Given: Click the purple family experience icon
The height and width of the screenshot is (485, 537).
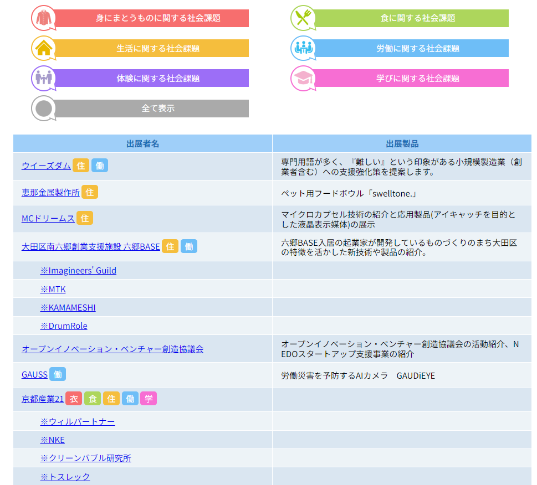Looking at the screenshot, I should (x=43, y=78).
